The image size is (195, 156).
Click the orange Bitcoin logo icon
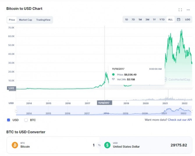[15, 145]
